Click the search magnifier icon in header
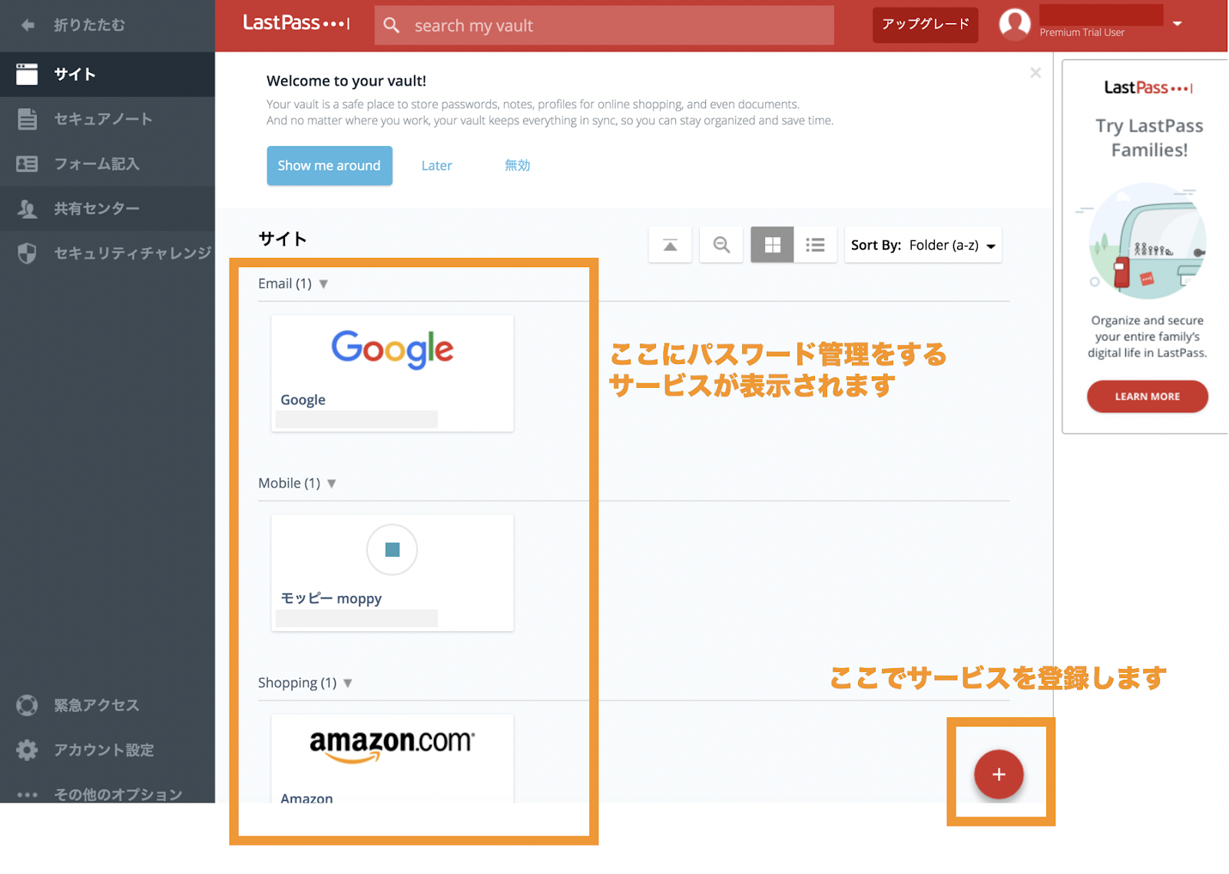This screenshot has height=874, width=1229. pyautogui.click(x=392, y=25)
